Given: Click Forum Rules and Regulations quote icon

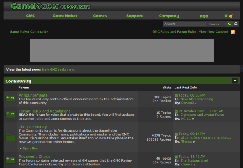Looking at the screenshot, I should (10, 115).
